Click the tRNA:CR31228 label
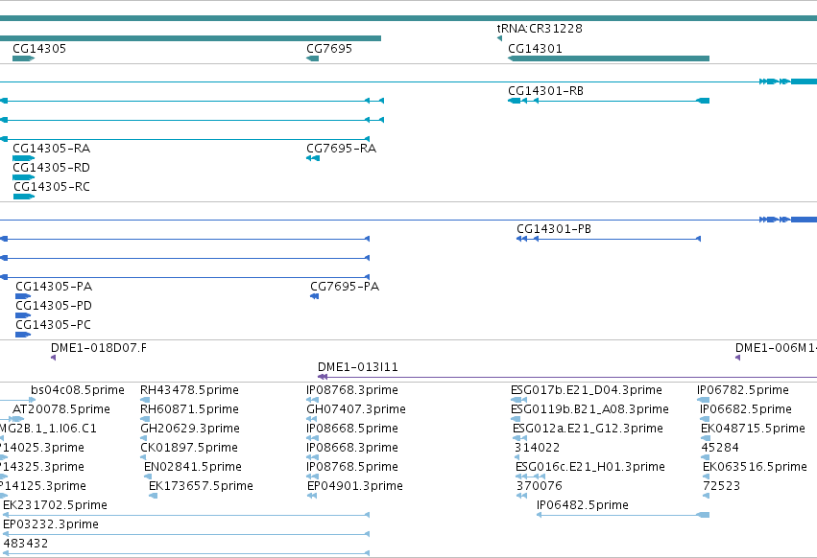Image resolution: width=817 pixels, height=558 pixels. [x=540, y=29]
